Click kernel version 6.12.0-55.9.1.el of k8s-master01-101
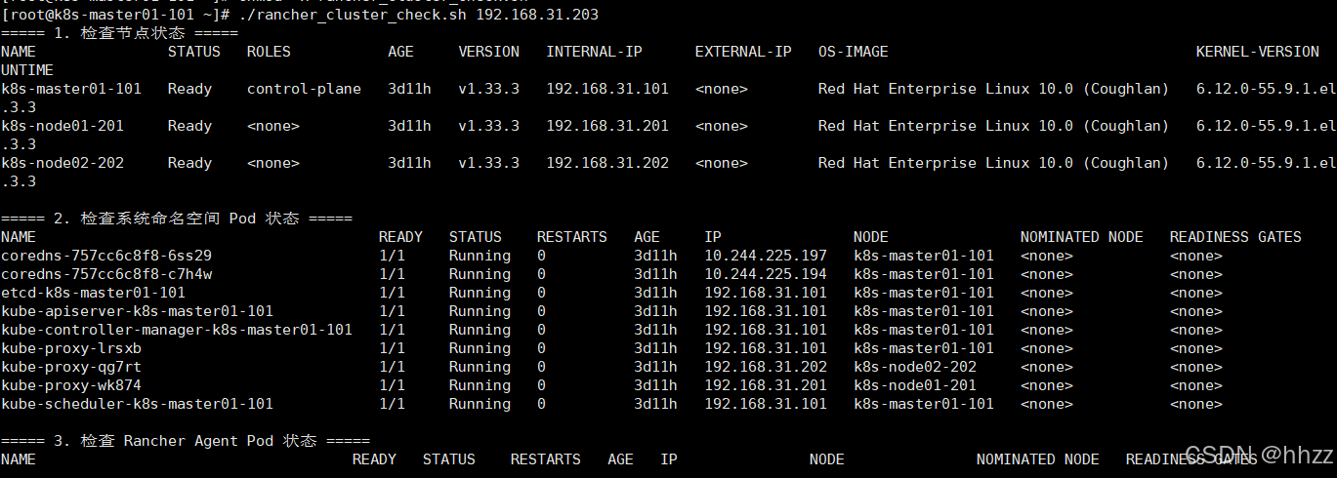1337x478 pixels. [x=1266, y=89]
